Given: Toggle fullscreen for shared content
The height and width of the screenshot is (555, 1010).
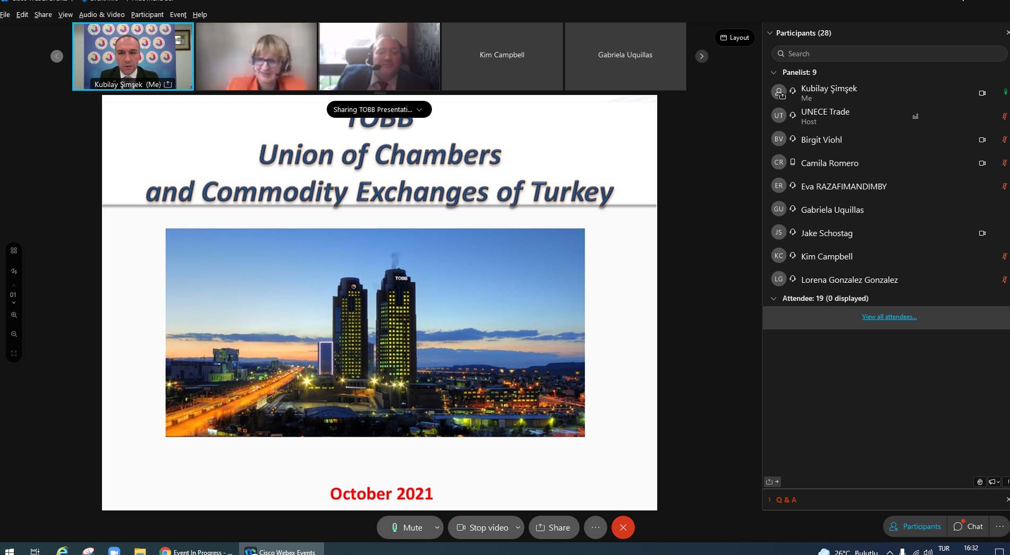Looking at the screenshot, I should (14, 353).
